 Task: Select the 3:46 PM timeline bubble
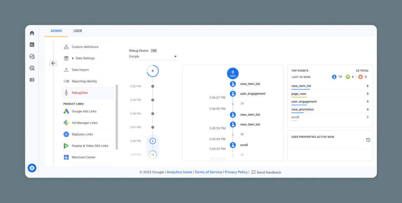[x=153, y=141]
